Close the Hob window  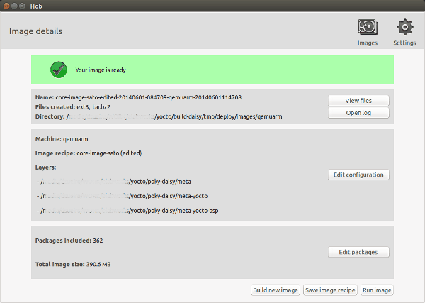pyautogui.click(x=8, y=6)
